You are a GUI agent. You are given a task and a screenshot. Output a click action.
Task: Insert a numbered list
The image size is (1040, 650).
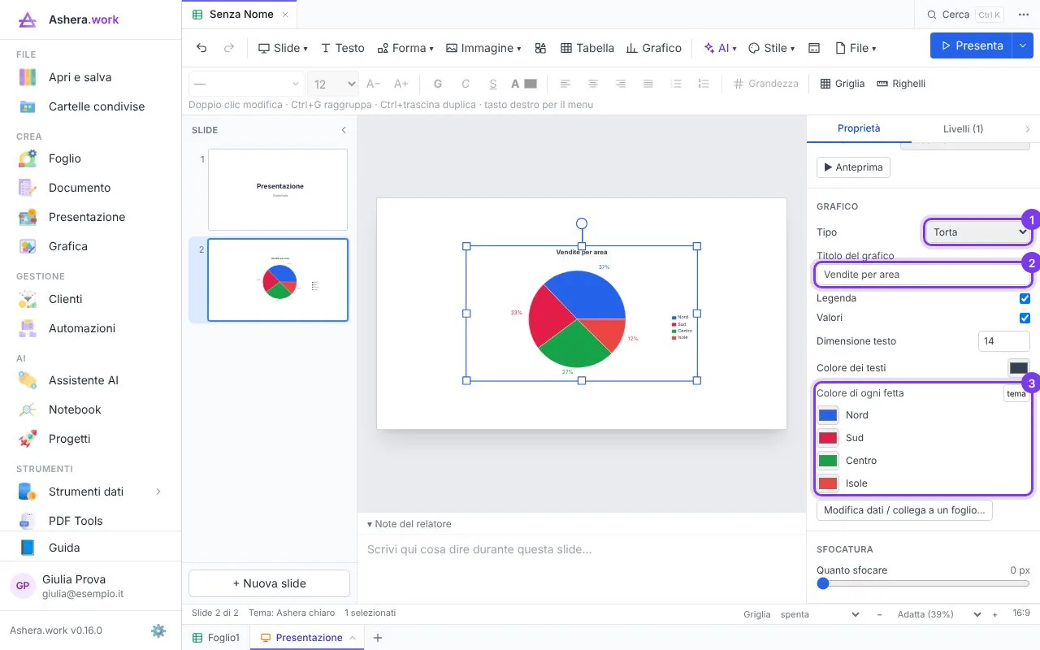point(704,84)
